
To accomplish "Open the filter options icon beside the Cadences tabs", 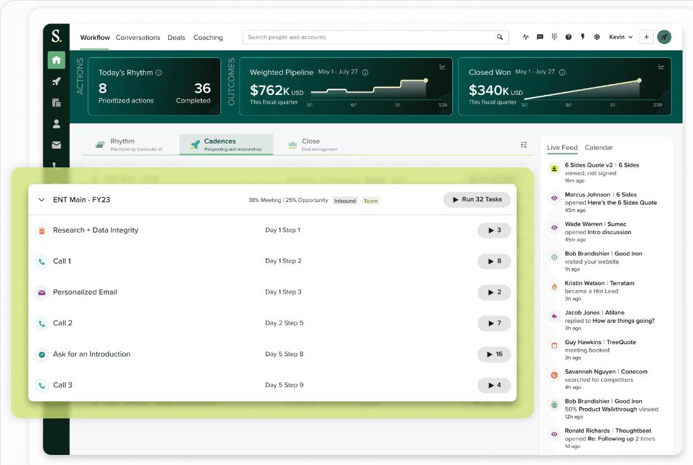I will (524, 144).
